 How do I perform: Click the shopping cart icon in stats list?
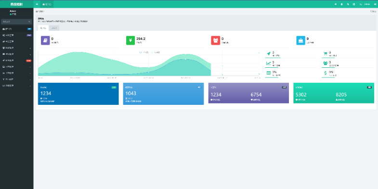pyautogui.click(x=325, y=54)
